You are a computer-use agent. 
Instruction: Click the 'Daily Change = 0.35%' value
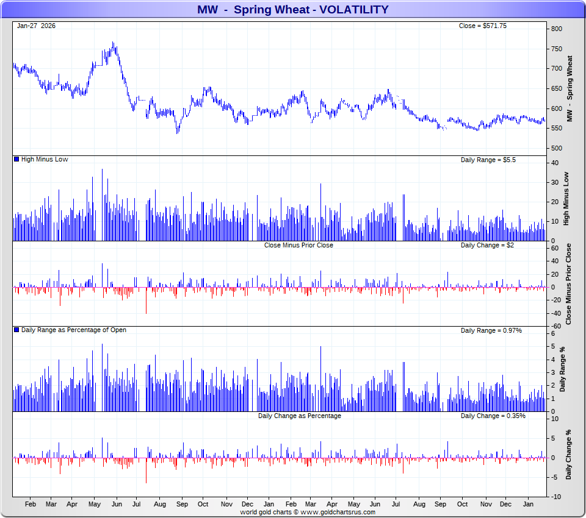[493, 416]
